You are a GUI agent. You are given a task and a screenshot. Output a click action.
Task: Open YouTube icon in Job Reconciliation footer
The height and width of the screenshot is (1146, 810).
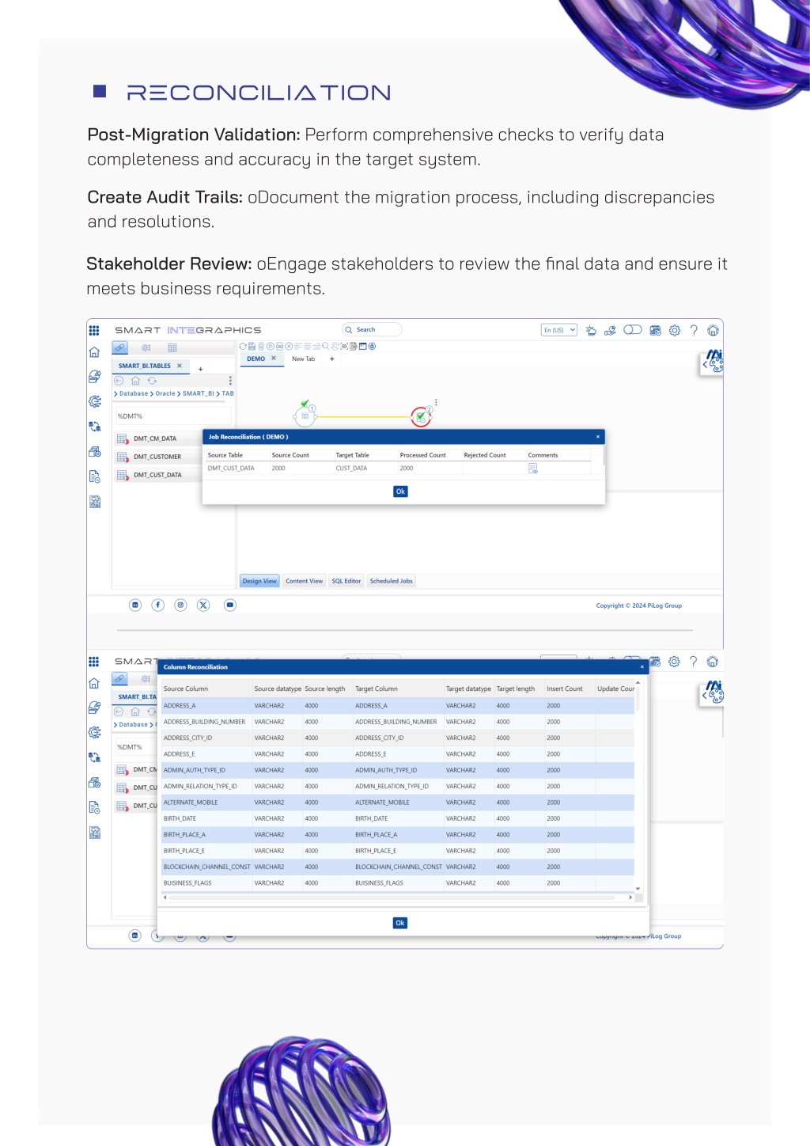coord(230,605)
